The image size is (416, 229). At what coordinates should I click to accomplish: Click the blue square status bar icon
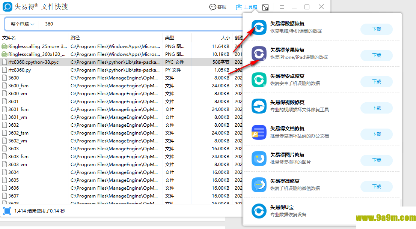[x=7, y=211]
